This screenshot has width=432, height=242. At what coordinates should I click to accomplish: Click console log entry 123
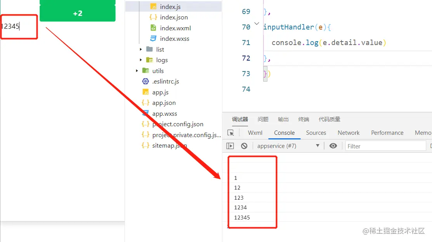(239, 198)
